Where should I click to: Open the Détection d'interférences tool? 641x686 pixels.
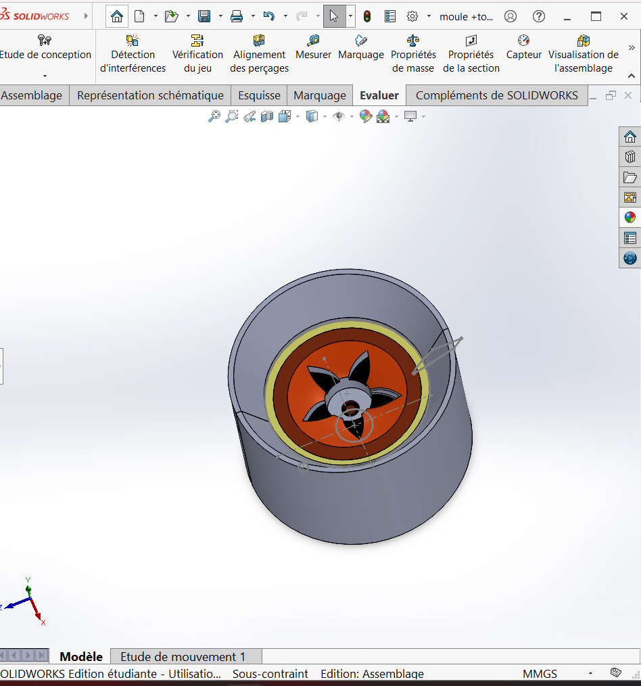133,54
